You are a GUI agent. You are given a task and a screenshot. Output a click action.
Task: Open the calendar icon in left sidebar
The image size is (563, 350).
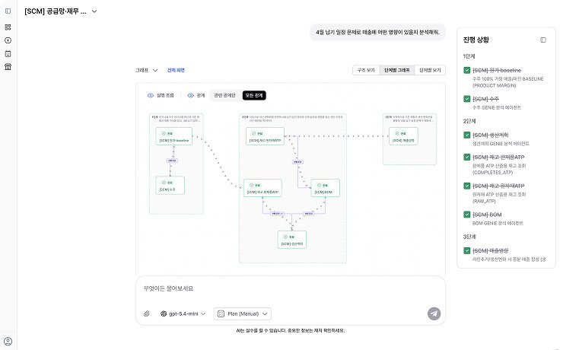pos(8,54)
